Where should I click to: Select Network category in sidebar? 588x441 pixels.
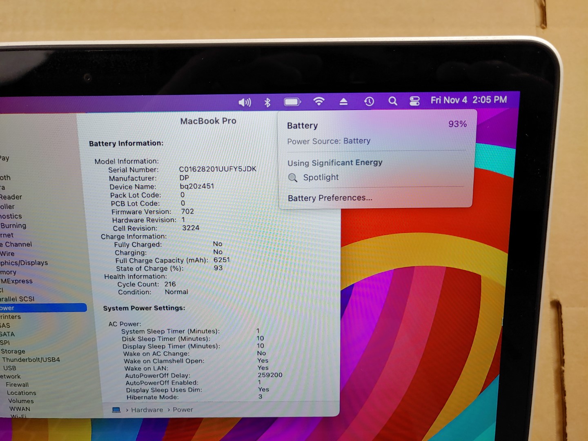[10, 376]
